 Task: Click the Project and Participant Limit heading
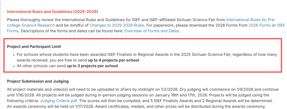coord(34,46)
